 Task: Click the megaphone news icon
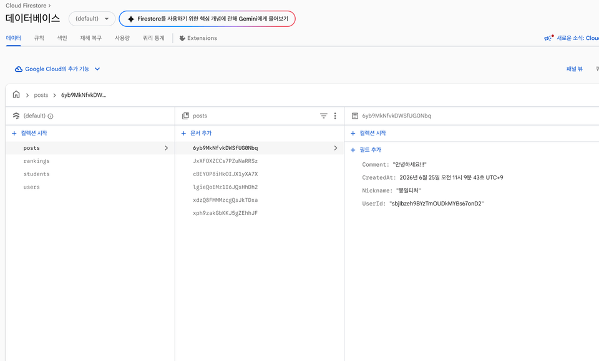click(x=548, y=38)
